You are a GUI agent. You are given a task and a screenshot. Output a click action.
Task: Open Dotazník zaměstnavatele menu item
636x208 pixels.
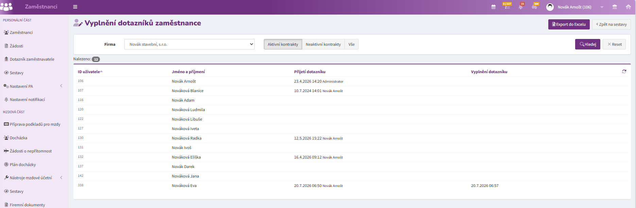pyautogui.click(x=32, y=59)
